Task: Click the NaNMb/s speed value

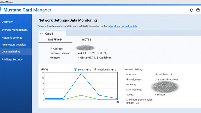Action: 160,95
